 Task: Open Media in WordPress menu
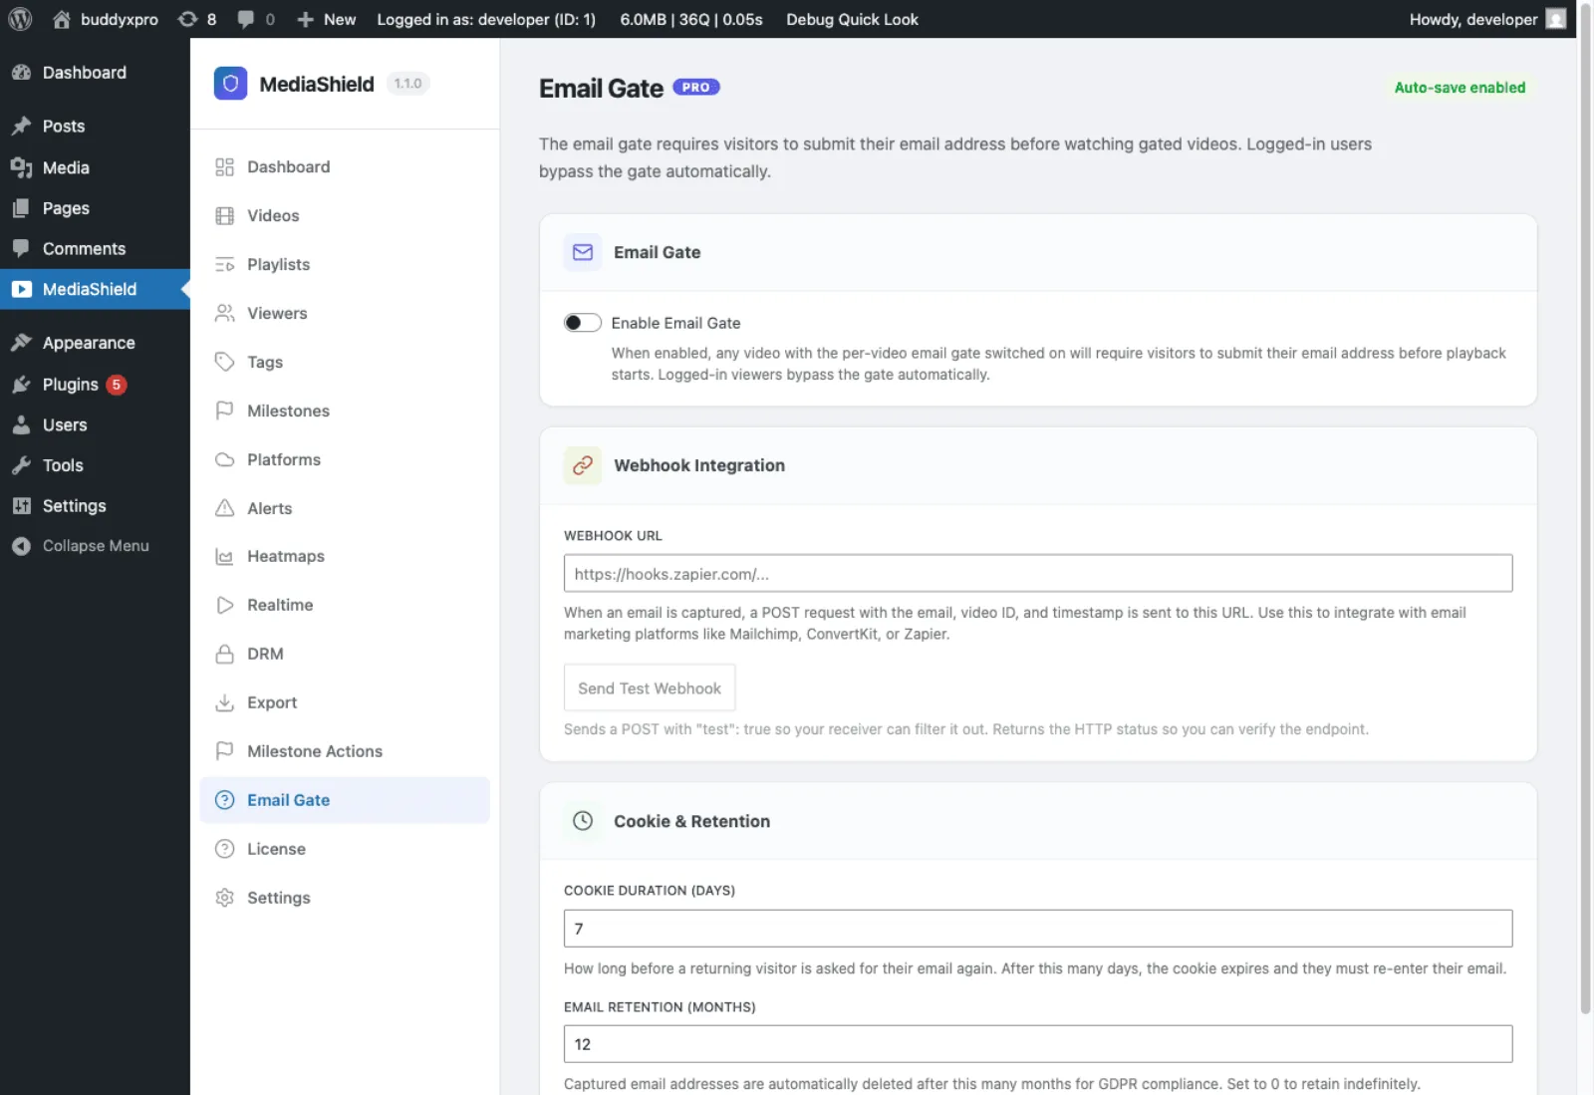[95, 168]
